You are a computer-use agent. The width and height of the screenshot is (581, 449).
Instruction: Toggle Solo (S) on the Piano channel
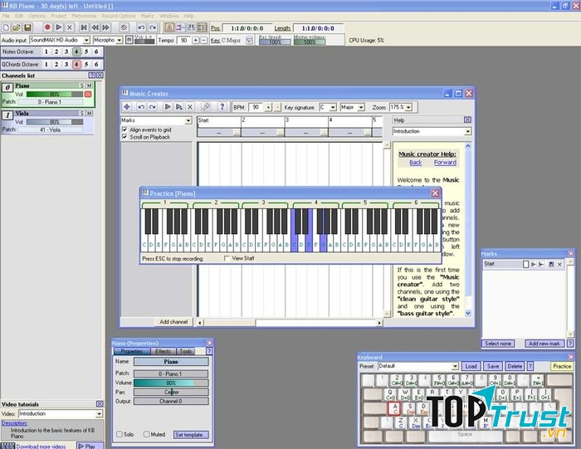pyautogui.click(x=82, y=85)
